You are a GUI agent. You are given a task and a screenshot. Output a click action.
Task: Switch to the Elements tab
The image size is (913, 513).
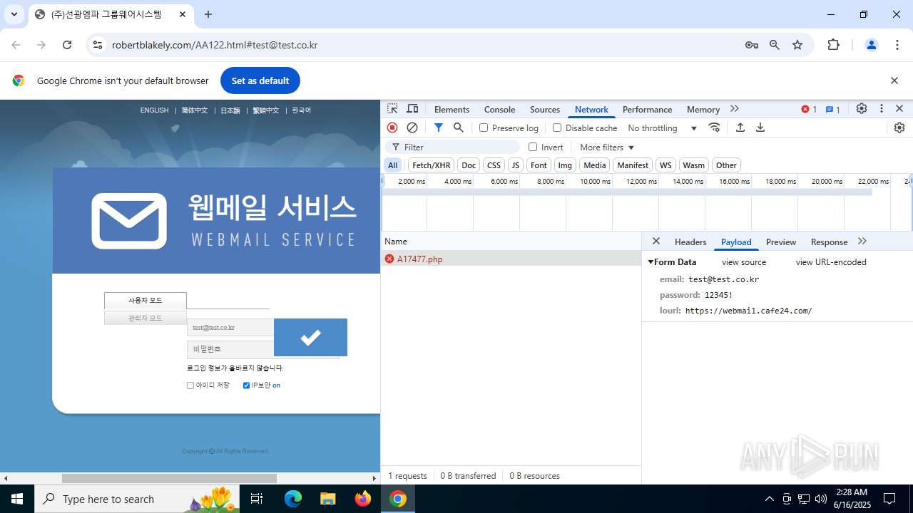(452, 109)
